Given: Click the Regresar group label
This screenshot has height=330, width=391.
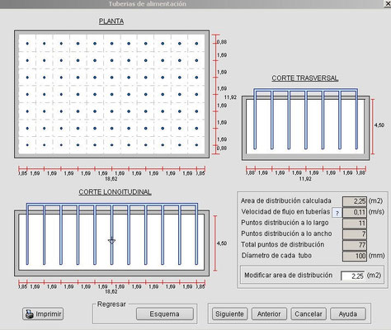Looking at the screenshot, I should click(x=111, y=304).
